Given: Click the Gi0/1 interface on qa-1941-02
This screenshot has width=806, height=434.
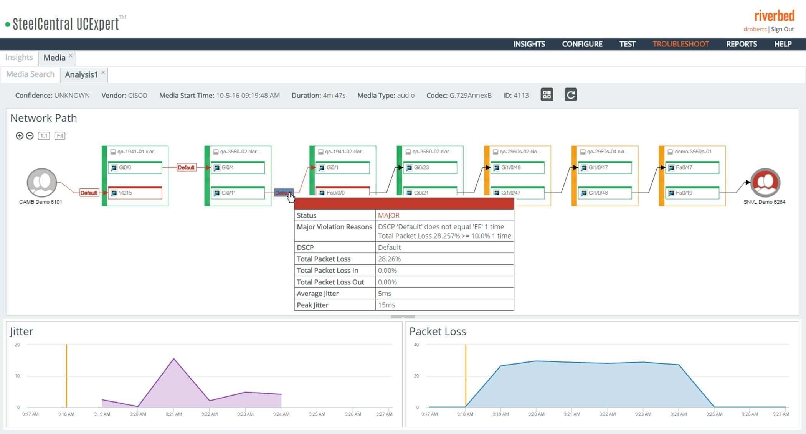Looking at the screenshot, I should point(343,168).
